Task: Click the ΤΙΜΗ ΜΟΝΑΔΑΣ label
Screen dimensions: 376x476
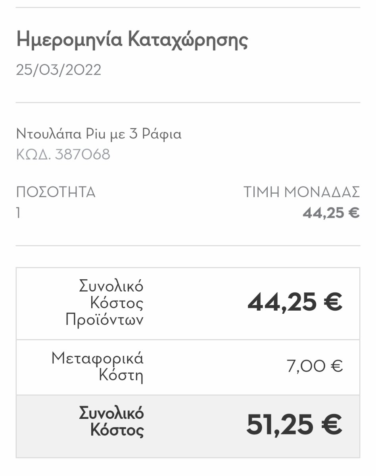Action: (302, 192)
